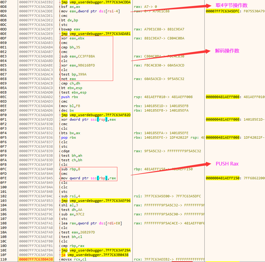This screenshot has width=265, height=262.
Task: Select address 00007FF7C63AF840
Action: pyautogui.click(x=36, y=169)
